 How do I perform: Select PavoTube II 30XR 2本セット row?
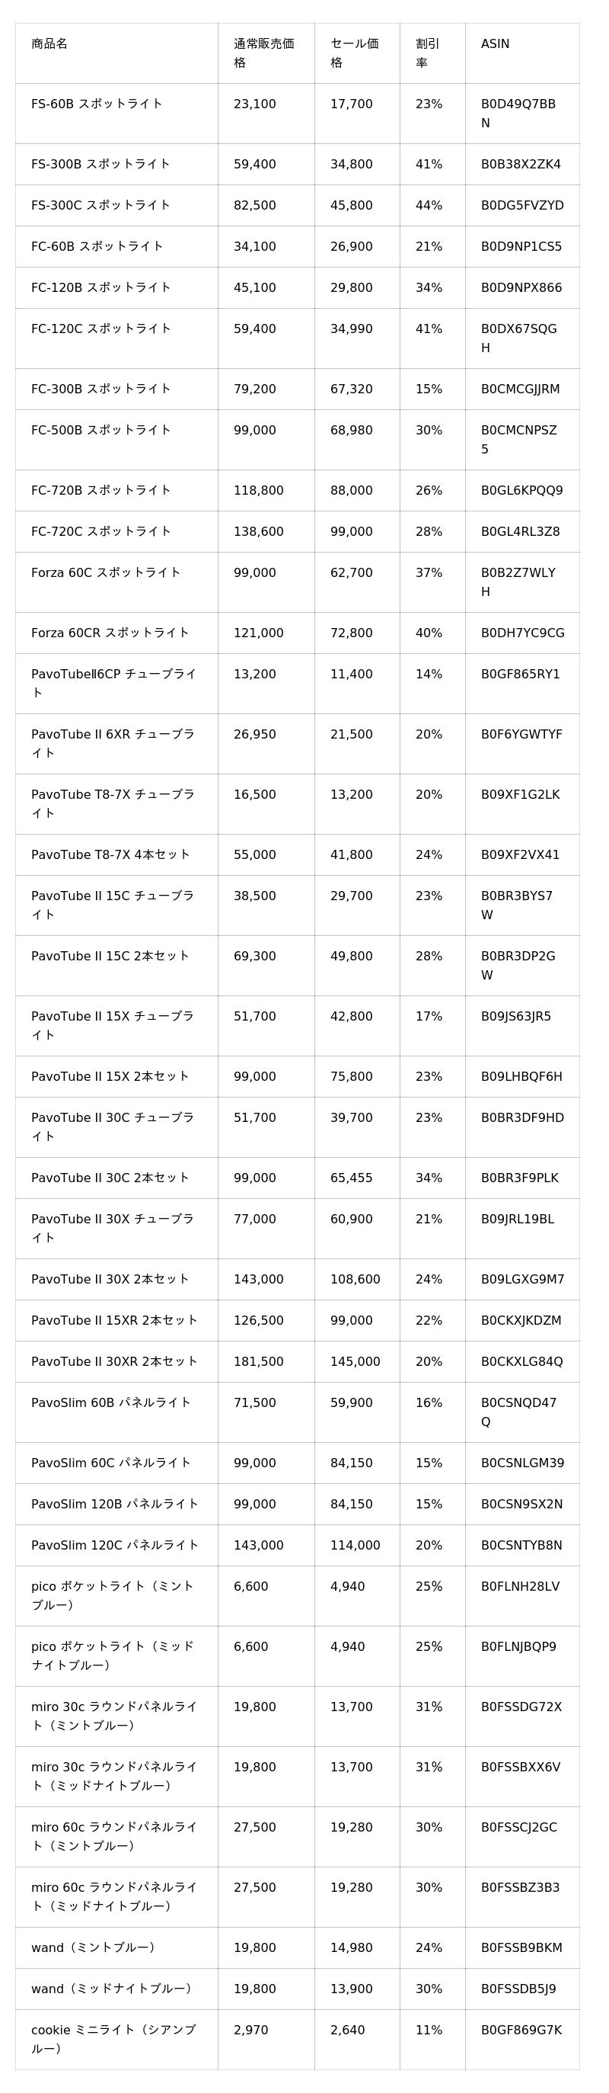pyautogui.click(x=297, y=1362)
